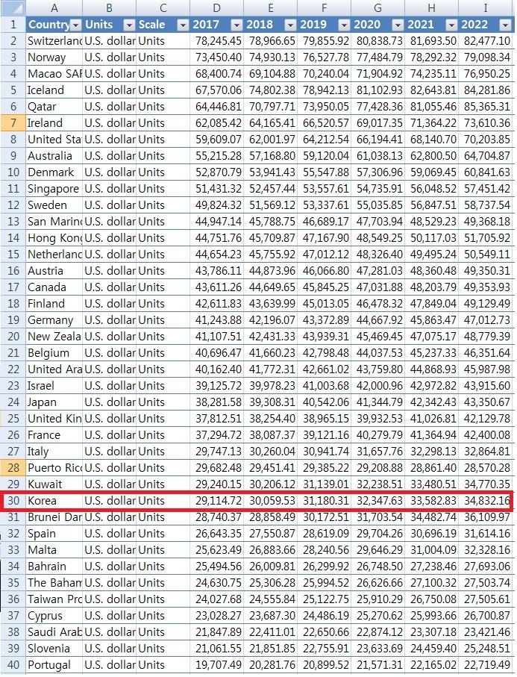Select France's 2021 value 41,364.94
The width and height of the screenshot is (517, 677).
[x=431, y=435]
